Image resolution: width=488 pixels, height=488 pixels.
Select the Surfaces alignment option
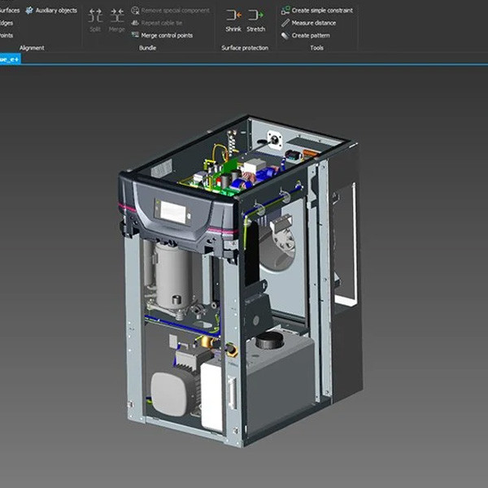click(x=9, y=11)
